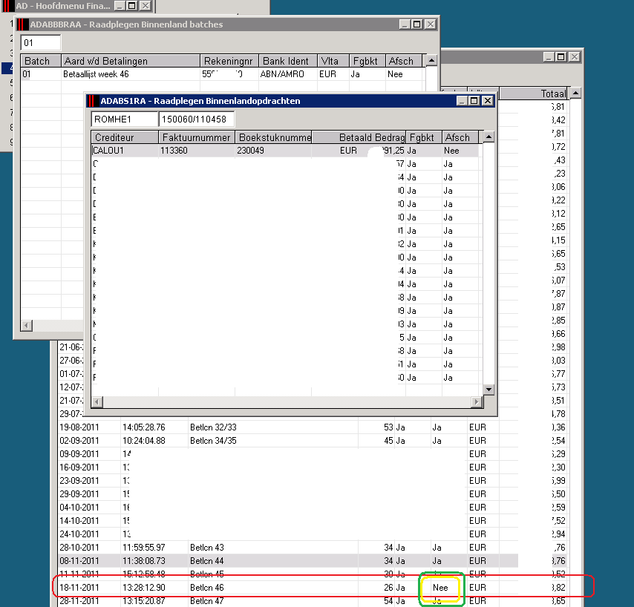Screen dimensions: 634x607
Task: Click the Nee value in CALOU1 row
Action: [x=451, y=151]
